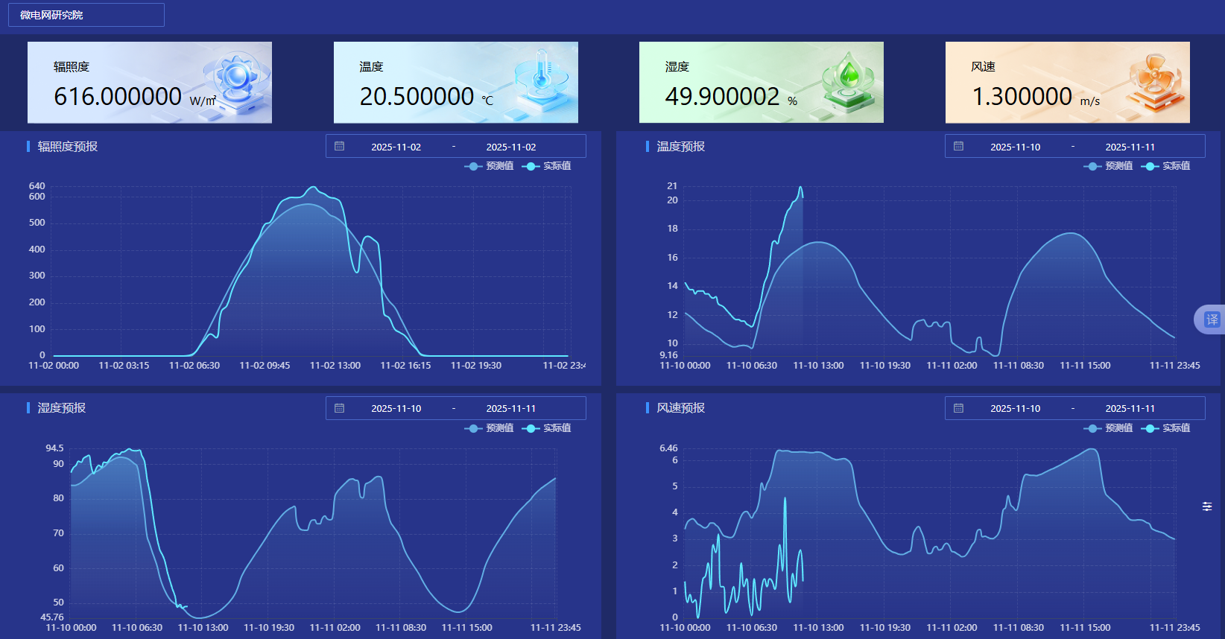
Task: Select start date 2025-11-10 in 温度预报
Action: [1016, 147]
